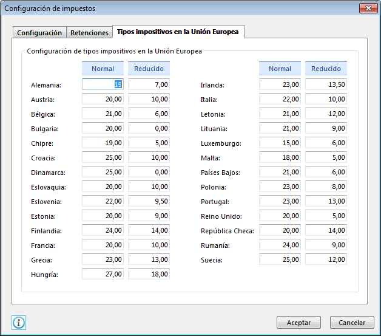Click the Cancelar button
Image resolution: width=381 pixels, height=336 pixels.
pyautogui.click(x=352, y=323)
